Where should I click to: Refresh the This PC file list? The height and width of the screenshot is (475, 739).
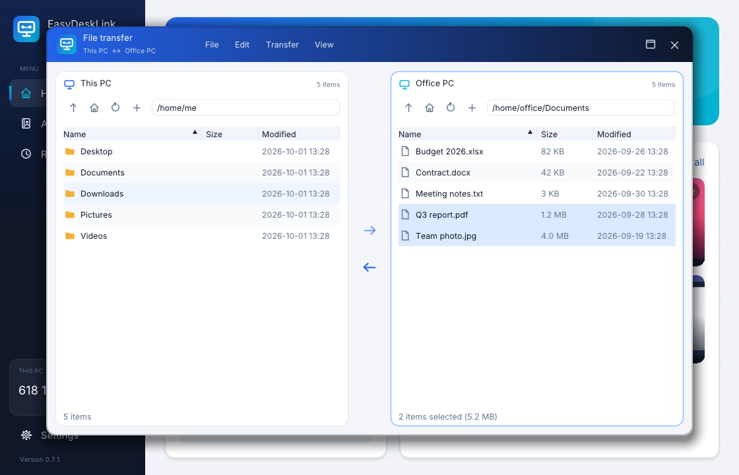(115, 108)
